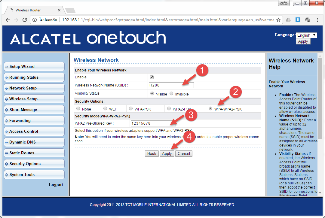This screenshot has width=325, height=218.
Task: Expand Access Control plus icon
Action: (x=6, y=132)
